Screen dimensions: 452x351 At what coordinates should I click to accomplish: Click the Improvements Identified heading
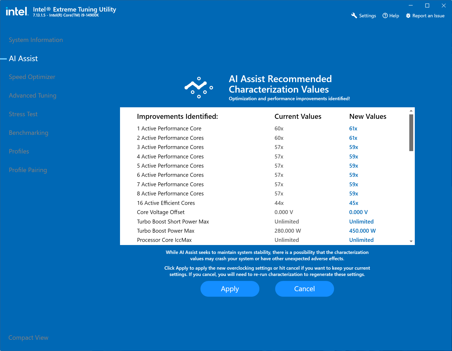coord(177,116)
